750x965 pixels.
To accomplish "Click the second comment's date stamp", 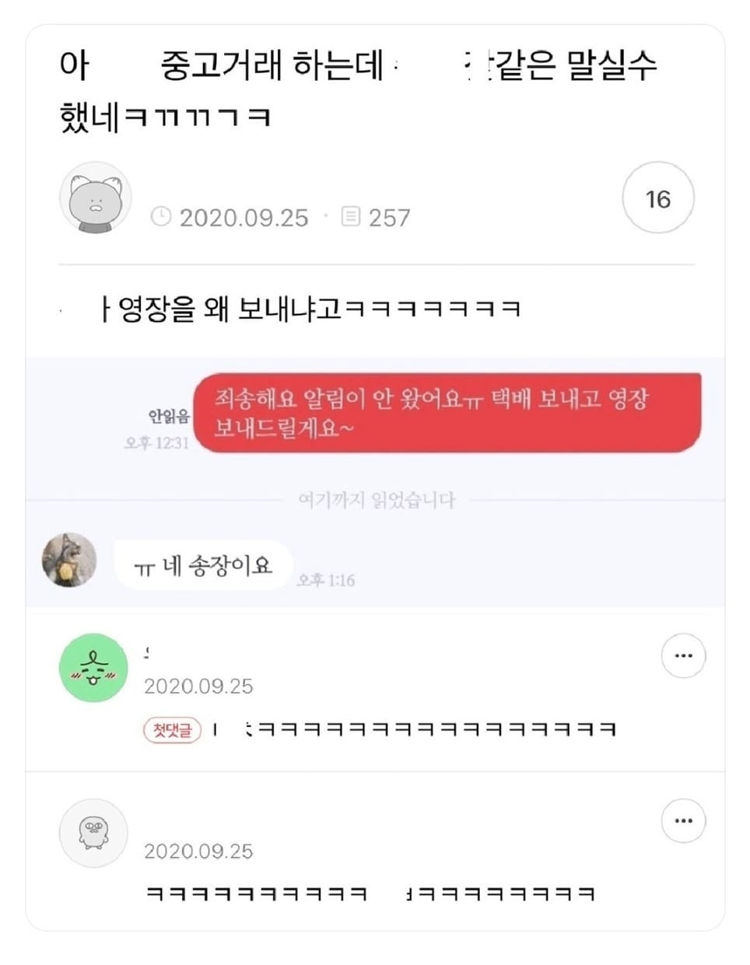I will click(198, 851).
